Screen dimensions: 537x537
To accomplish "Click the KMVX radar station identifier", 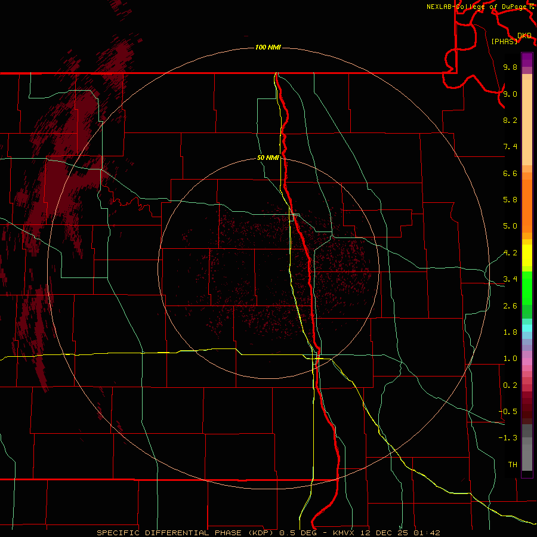I will click(x=344, y=533).
